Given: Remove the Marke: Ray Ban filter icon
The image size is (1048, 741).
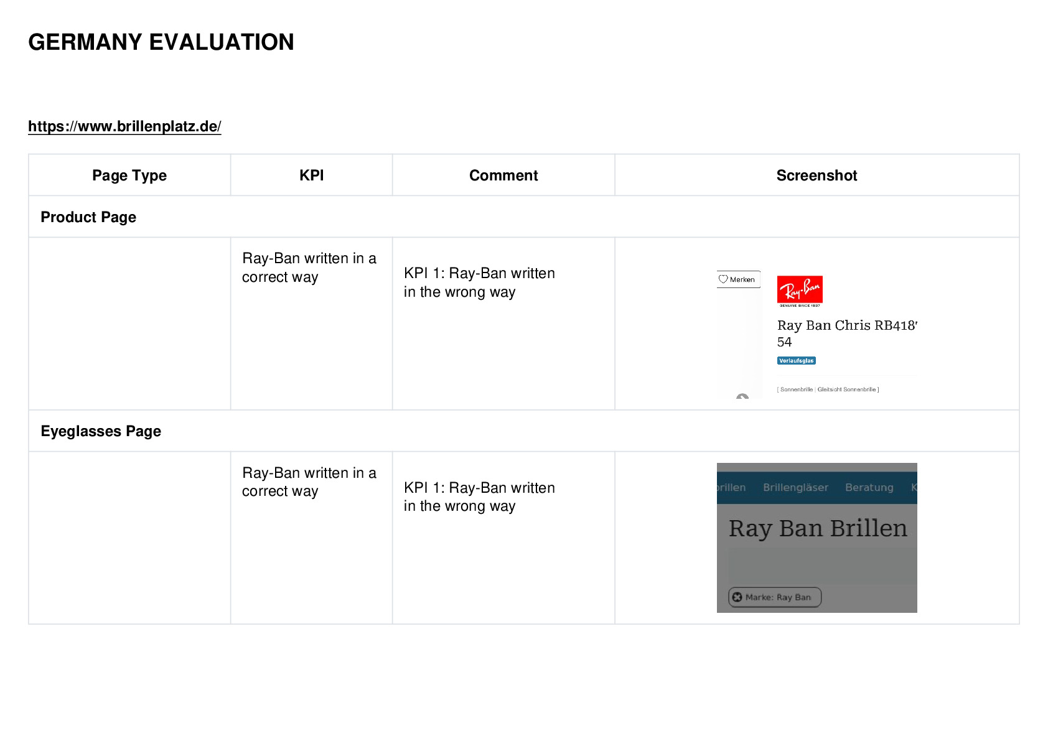Looking at the screenshot, I should (x=737, y=597).
